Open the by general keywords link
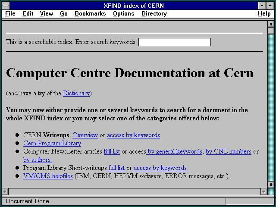This screenshot has width=276, height=207. 174,151
